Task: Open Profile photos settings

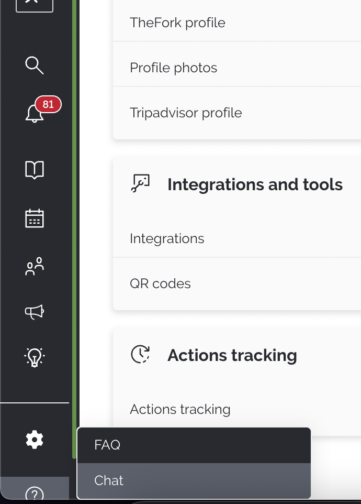Action: coord(173,68)
